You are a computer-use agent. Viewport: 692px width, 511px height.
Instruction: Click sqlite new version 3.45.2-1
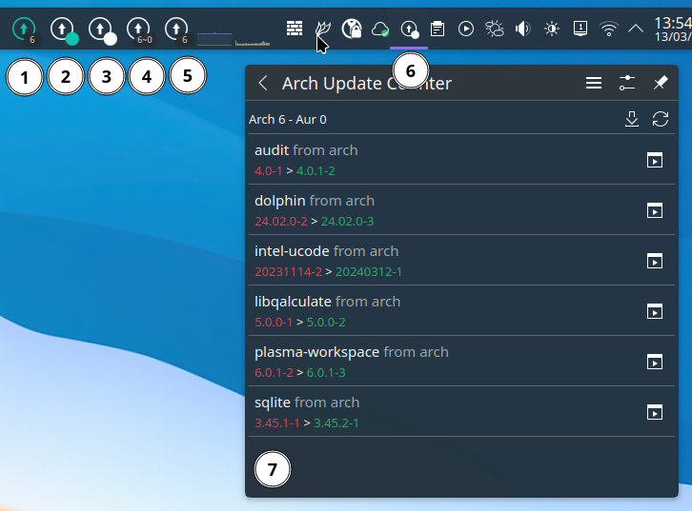click(336, 423)
